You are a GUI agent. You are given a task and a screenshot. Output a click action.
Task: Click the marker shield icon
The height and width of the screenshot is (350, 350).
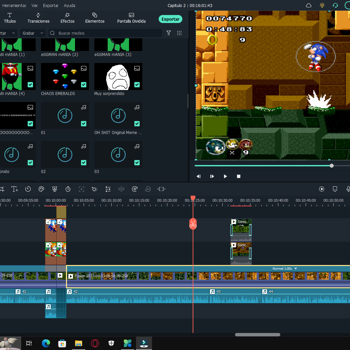click(x=335, y=189)
